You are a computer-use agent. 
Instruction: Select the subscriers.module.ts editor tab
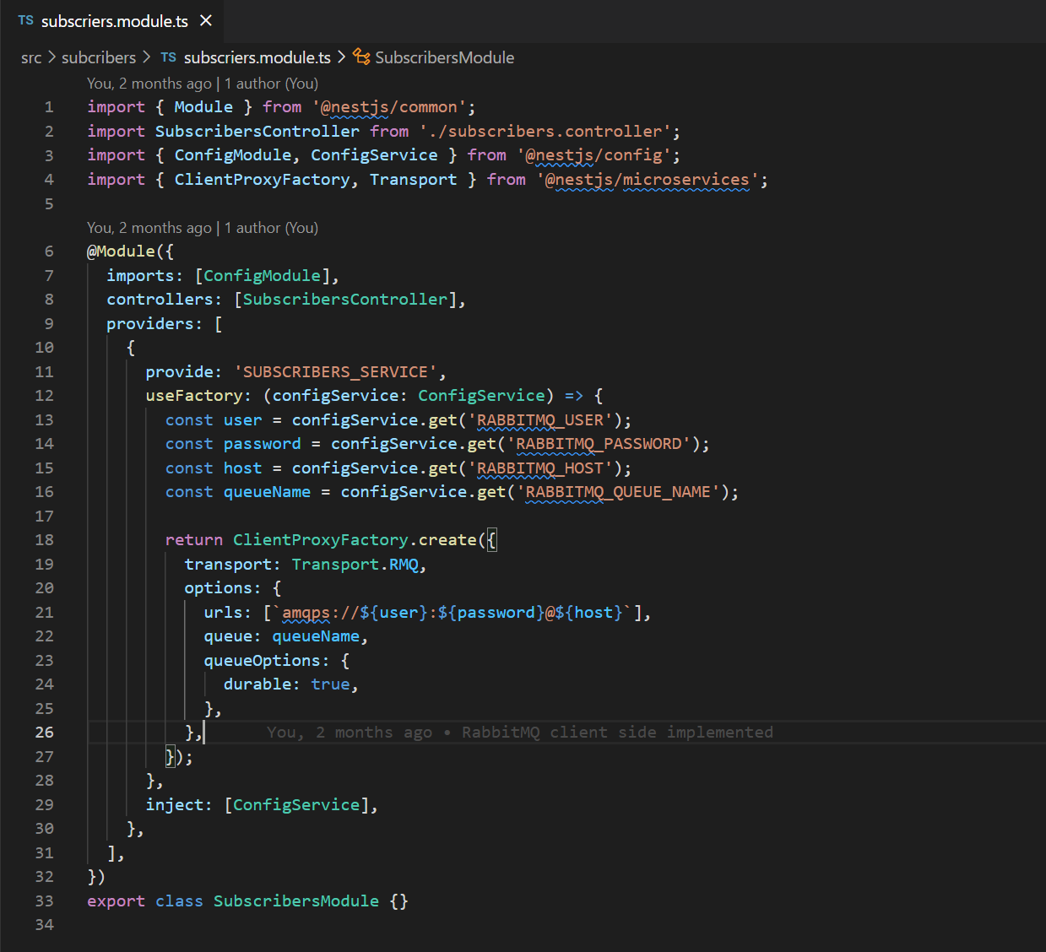coord(112,21)
